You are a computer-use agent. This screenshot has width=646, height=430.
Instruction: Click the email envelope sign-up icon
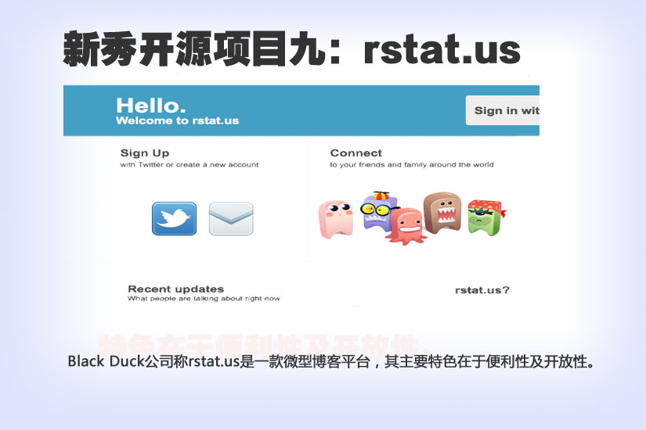point(231,218)
